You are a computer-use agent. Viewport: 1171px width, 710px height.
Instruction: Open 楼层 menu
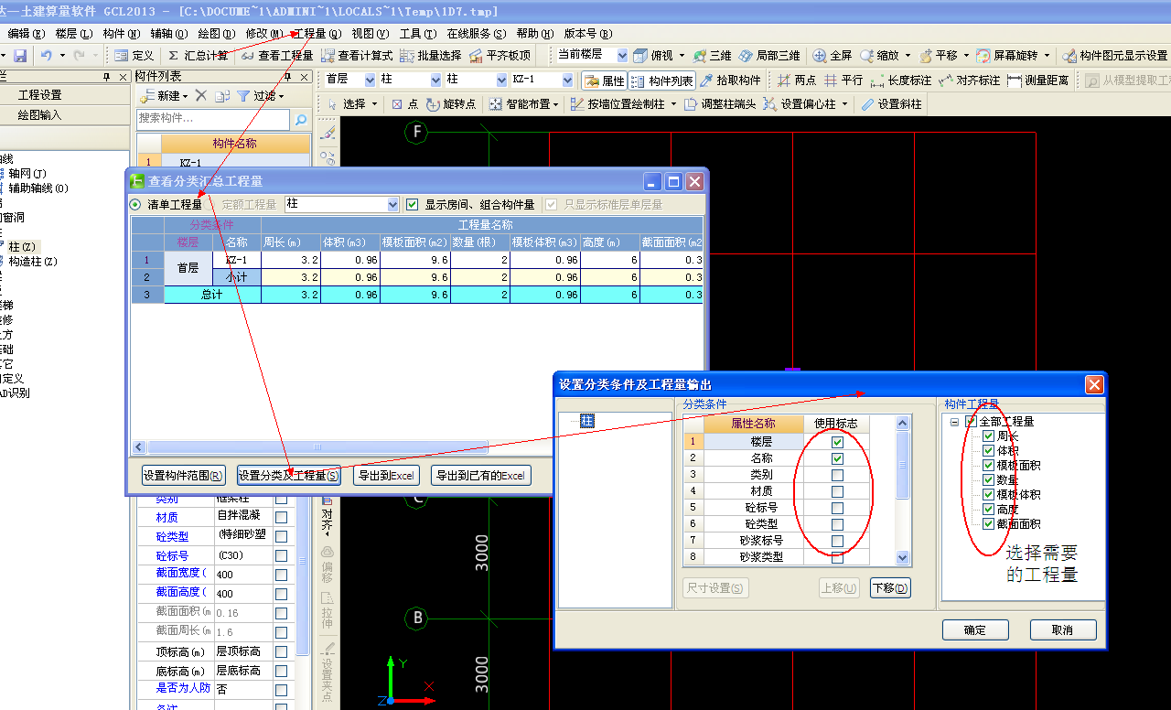[73, 33]
